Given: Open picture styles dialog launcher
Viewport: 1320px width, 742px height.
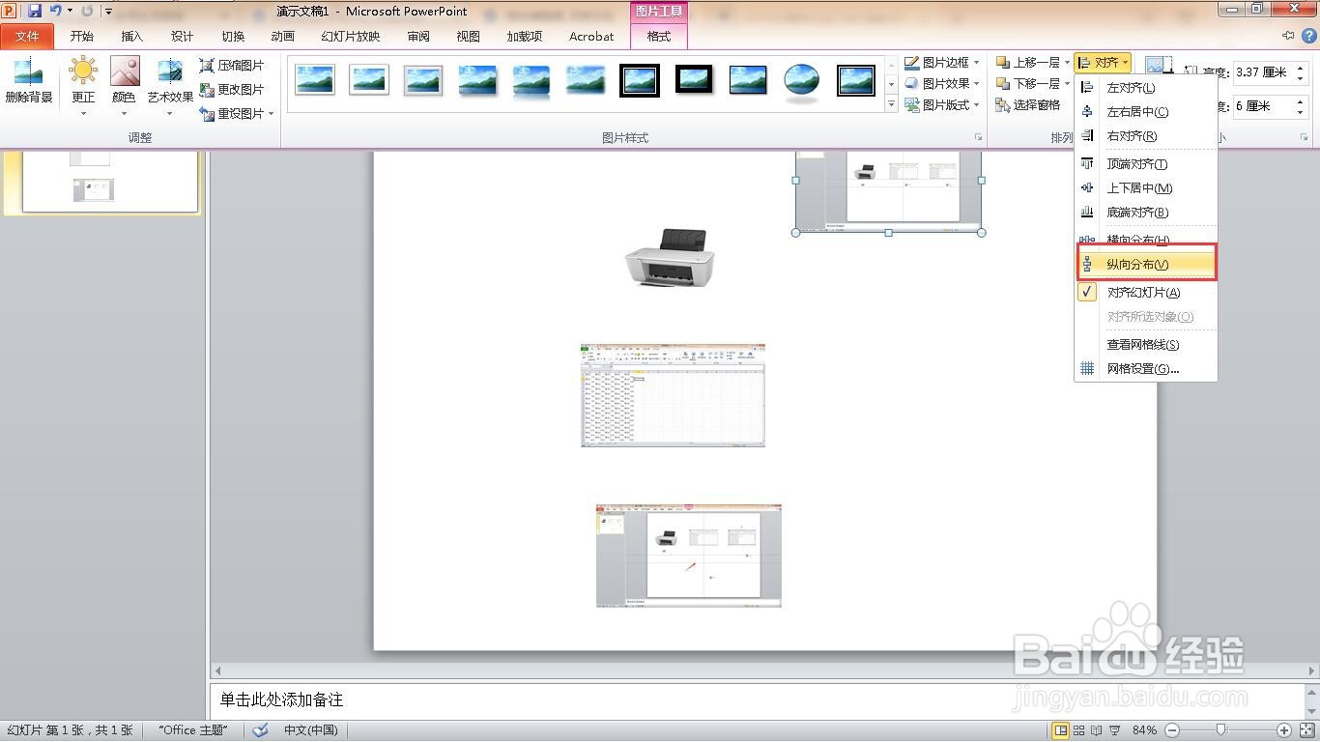Looking at the screenshot, I should click(x=979, y=138).
